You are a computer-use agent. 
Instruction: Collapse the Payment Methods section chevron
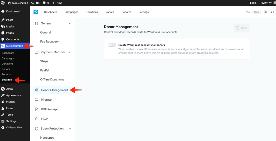[70, 52]
